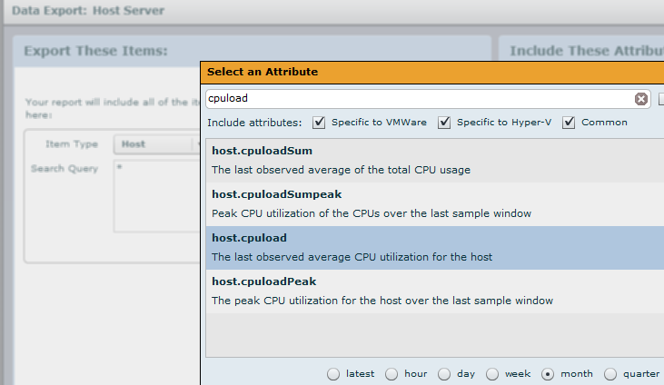Uncheck Specific to Hyper-V attributes

(444, 123)
